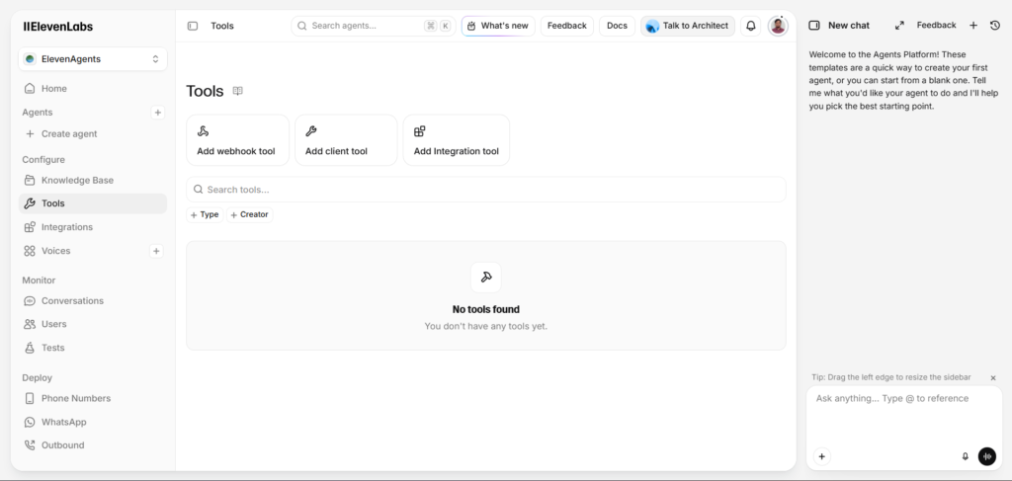Click 'No tools found' text

click(x=486, y=309)
